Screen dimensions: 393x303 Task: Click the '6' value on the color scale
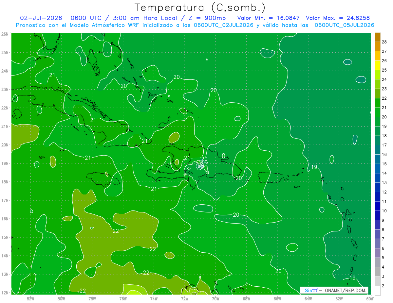click(383, 248)
